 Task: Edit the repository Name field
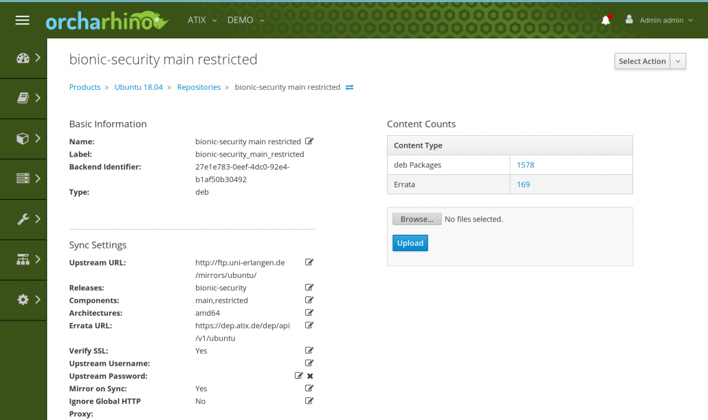[309, 141]
